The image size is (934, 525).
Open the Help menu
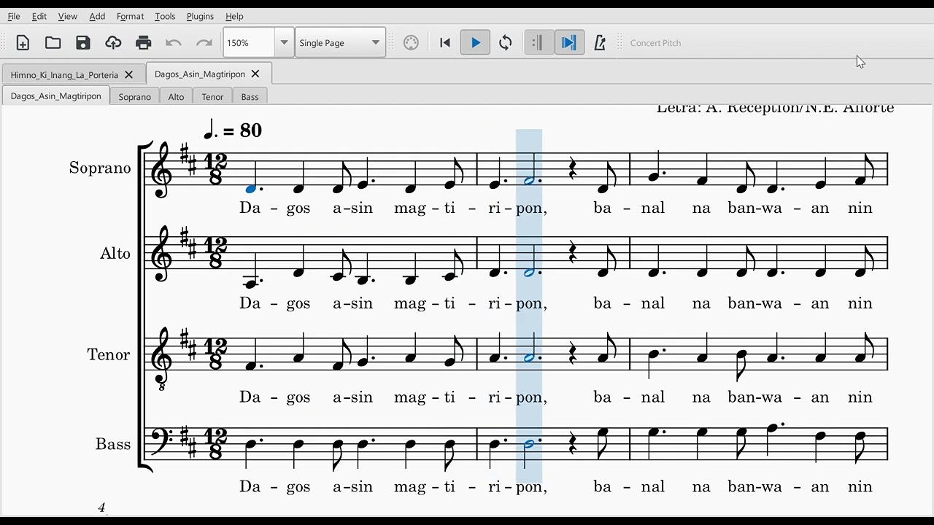click(234, 16)
